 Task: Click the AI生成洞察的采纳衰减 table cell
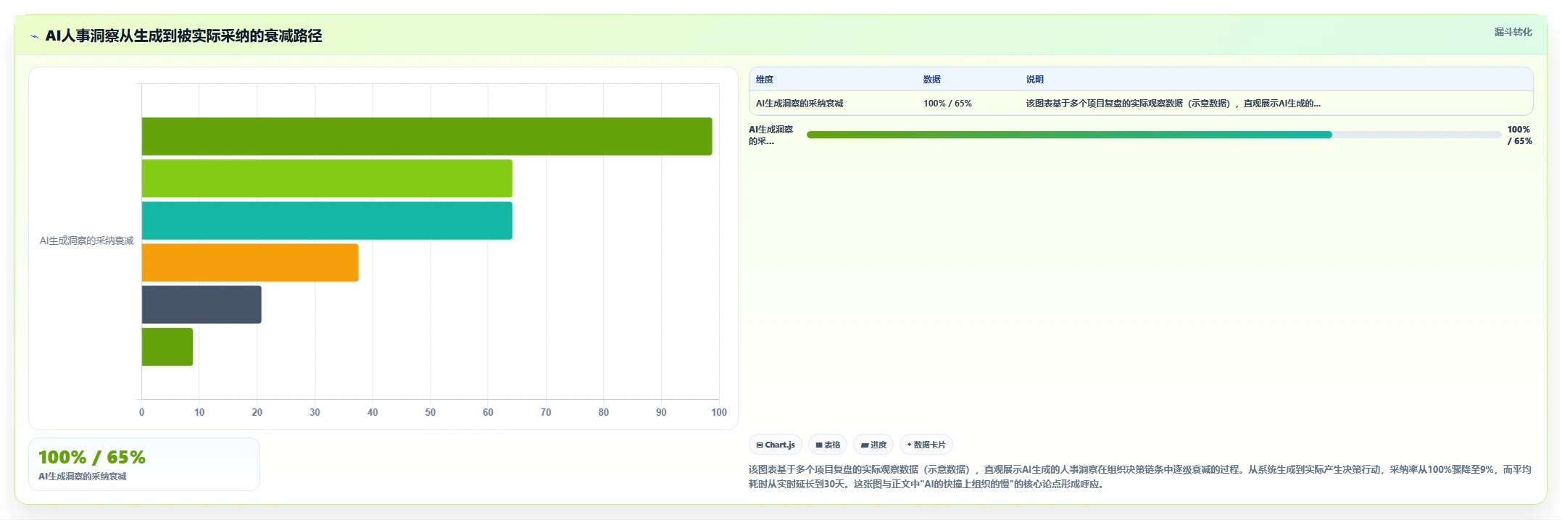point(799,104)
